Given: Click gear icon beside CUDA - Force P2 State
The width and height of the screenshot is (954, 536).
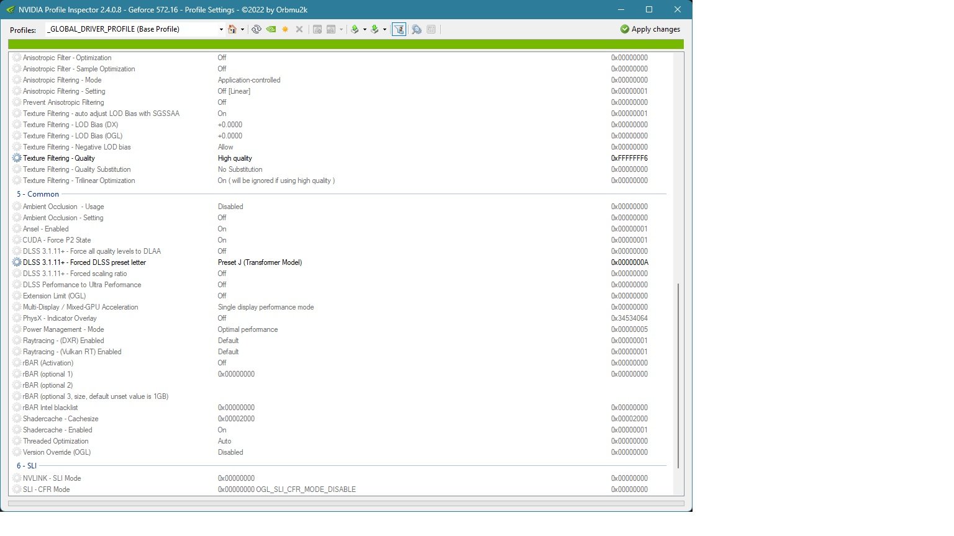Looking at the screenshot, I should coord(17,240).
